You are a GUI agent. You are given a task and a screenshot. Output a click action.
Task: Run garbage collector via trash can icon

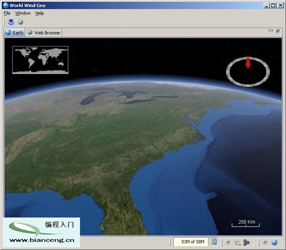[x=215, y=242]
